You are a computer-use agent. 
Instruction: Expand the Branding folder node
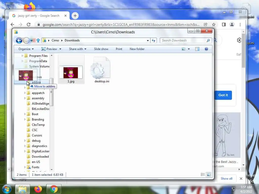click(x=25, y=119)
